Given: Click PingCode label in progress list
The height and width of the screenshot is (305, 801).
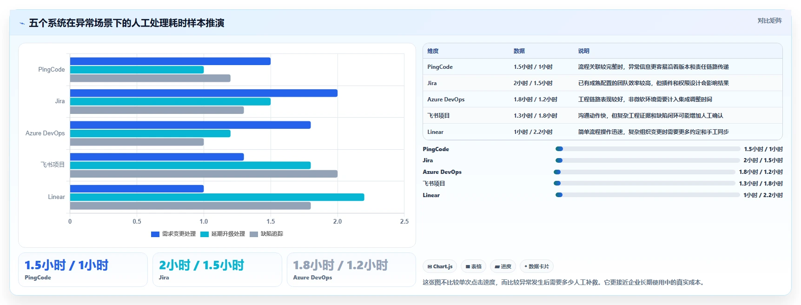Looking at the screenshot, I should (436, 149).
